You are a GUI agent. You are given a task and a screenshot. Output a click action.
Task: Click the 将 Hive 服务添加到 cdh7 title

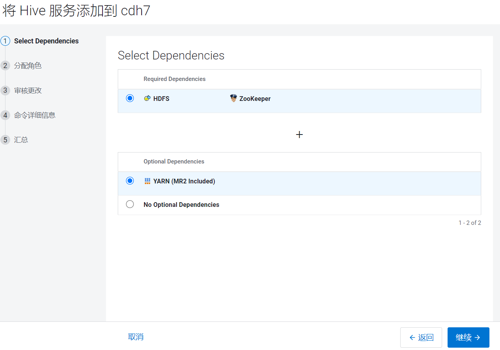point(76,11)
